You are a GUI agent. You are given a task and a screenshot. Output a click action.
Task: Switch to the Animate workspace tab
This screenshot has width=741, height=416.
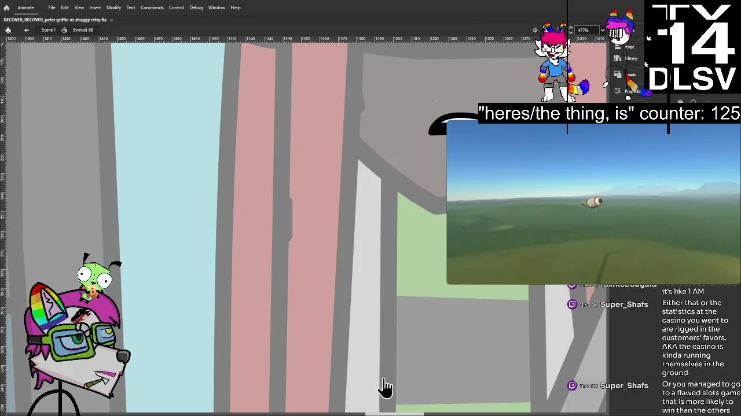25,8
